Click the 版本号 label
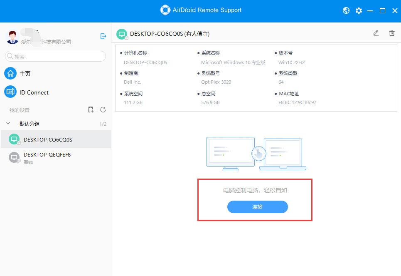Screen dimensions: 401x276 click(x=285, y=53)
